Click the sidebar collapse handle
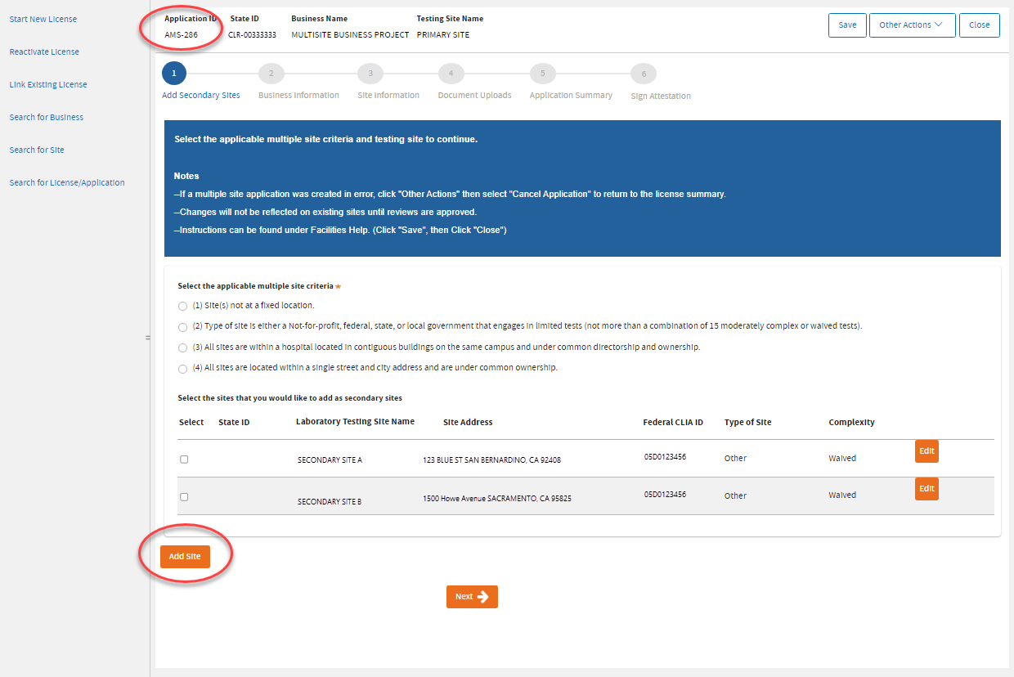Screen dimensions: 1014x677 click(148, 337)
